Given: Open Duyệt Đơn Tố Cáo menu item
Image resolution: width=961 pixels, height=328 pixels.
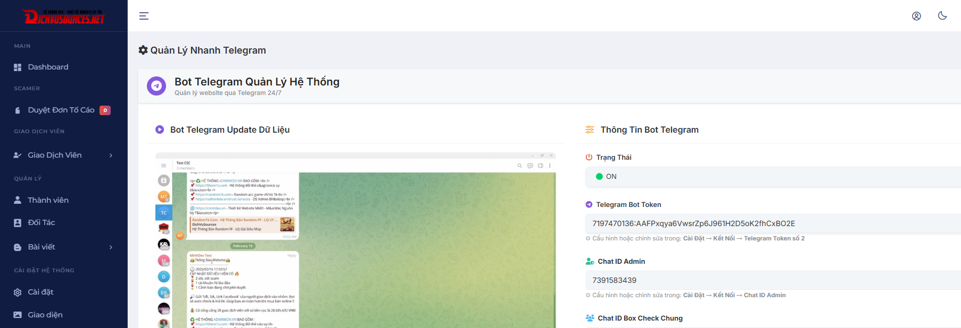Looking at the screenshot, I should click(61, 110).
